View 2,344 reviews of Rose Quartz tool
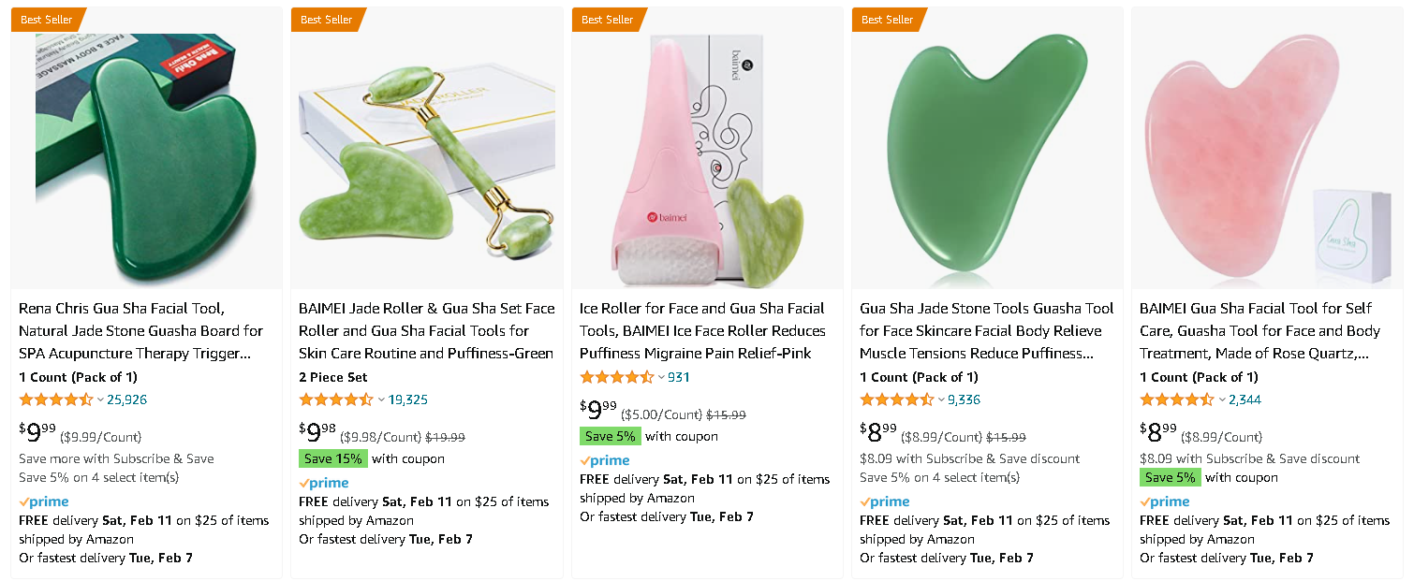 point(1245,399)
